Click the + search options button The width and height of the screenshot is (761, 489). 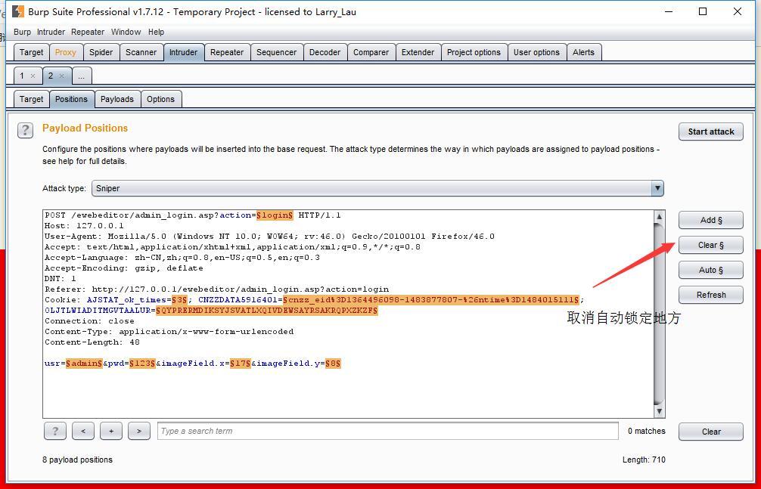click(x=111, y=431)
